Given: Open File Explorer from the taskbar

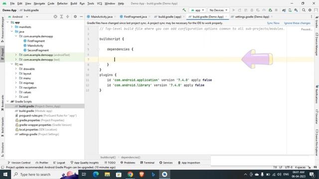Looking at the screenshot, I should 107,175.
